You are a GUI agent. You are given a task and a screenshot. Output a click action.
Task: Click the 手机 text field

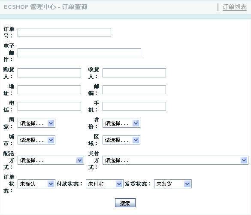click(x=134, y=106)
